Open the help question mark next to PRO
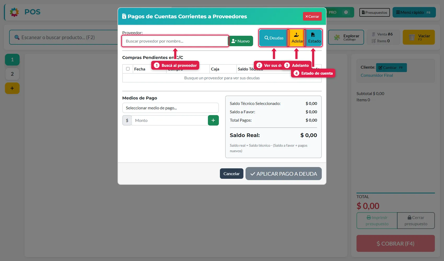Viewport: 444px width, 261px height. point(346,12)
